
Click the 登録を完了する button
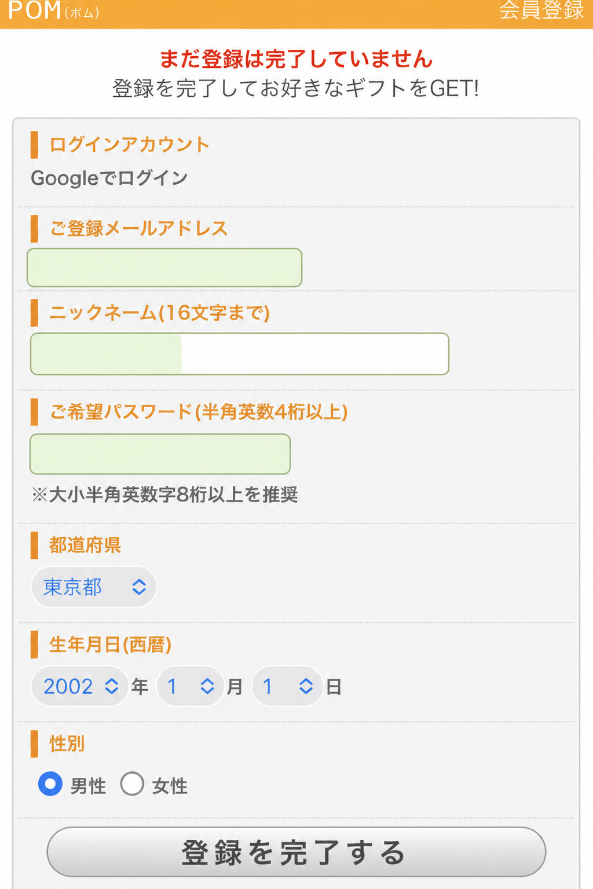pos(296,852)
